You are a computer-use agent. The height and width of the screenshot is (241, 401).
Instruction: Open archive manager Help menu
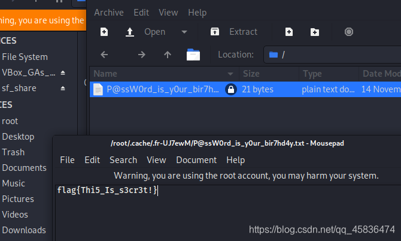coord(197,13)
